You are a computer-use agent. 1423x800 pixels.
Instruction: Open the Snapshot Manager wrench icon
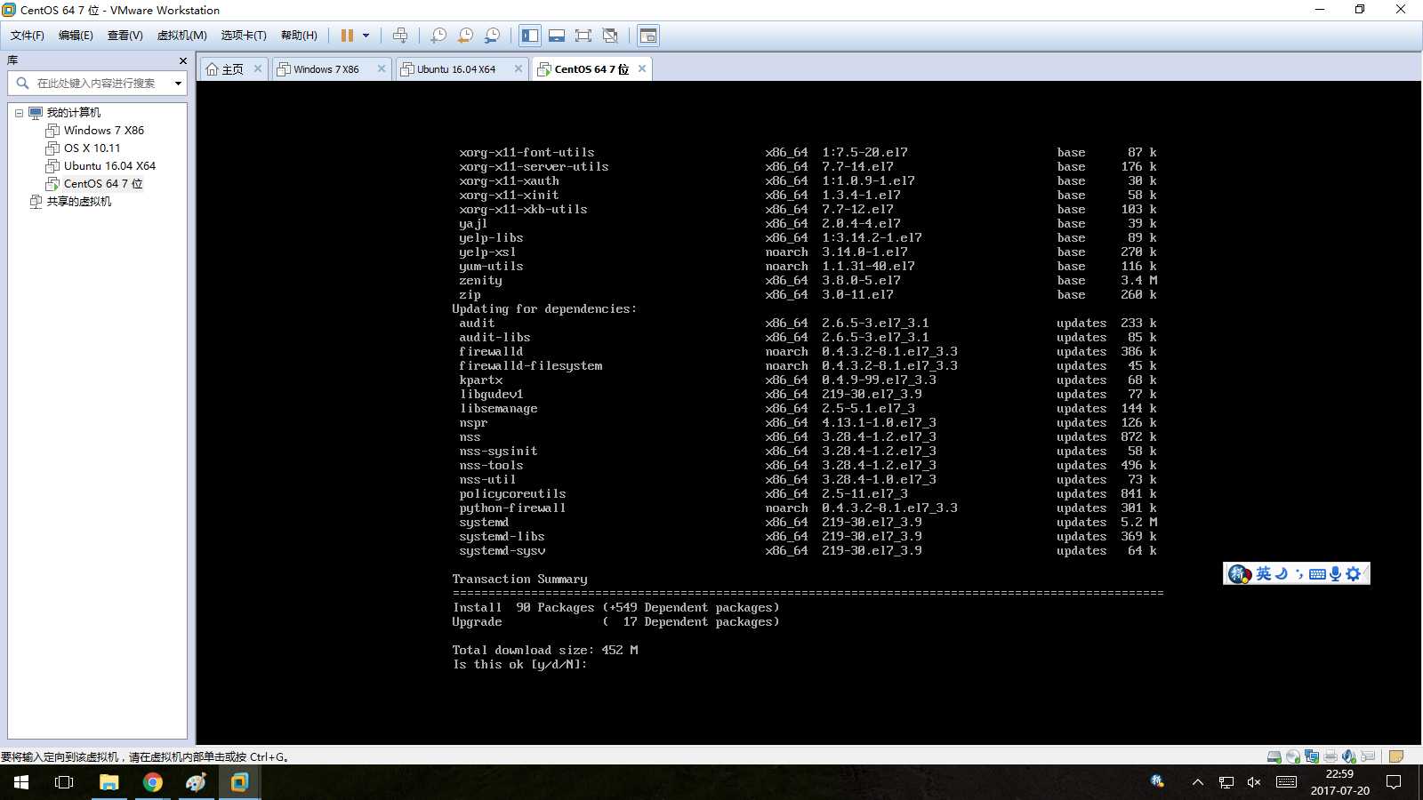tap(492, 36)
